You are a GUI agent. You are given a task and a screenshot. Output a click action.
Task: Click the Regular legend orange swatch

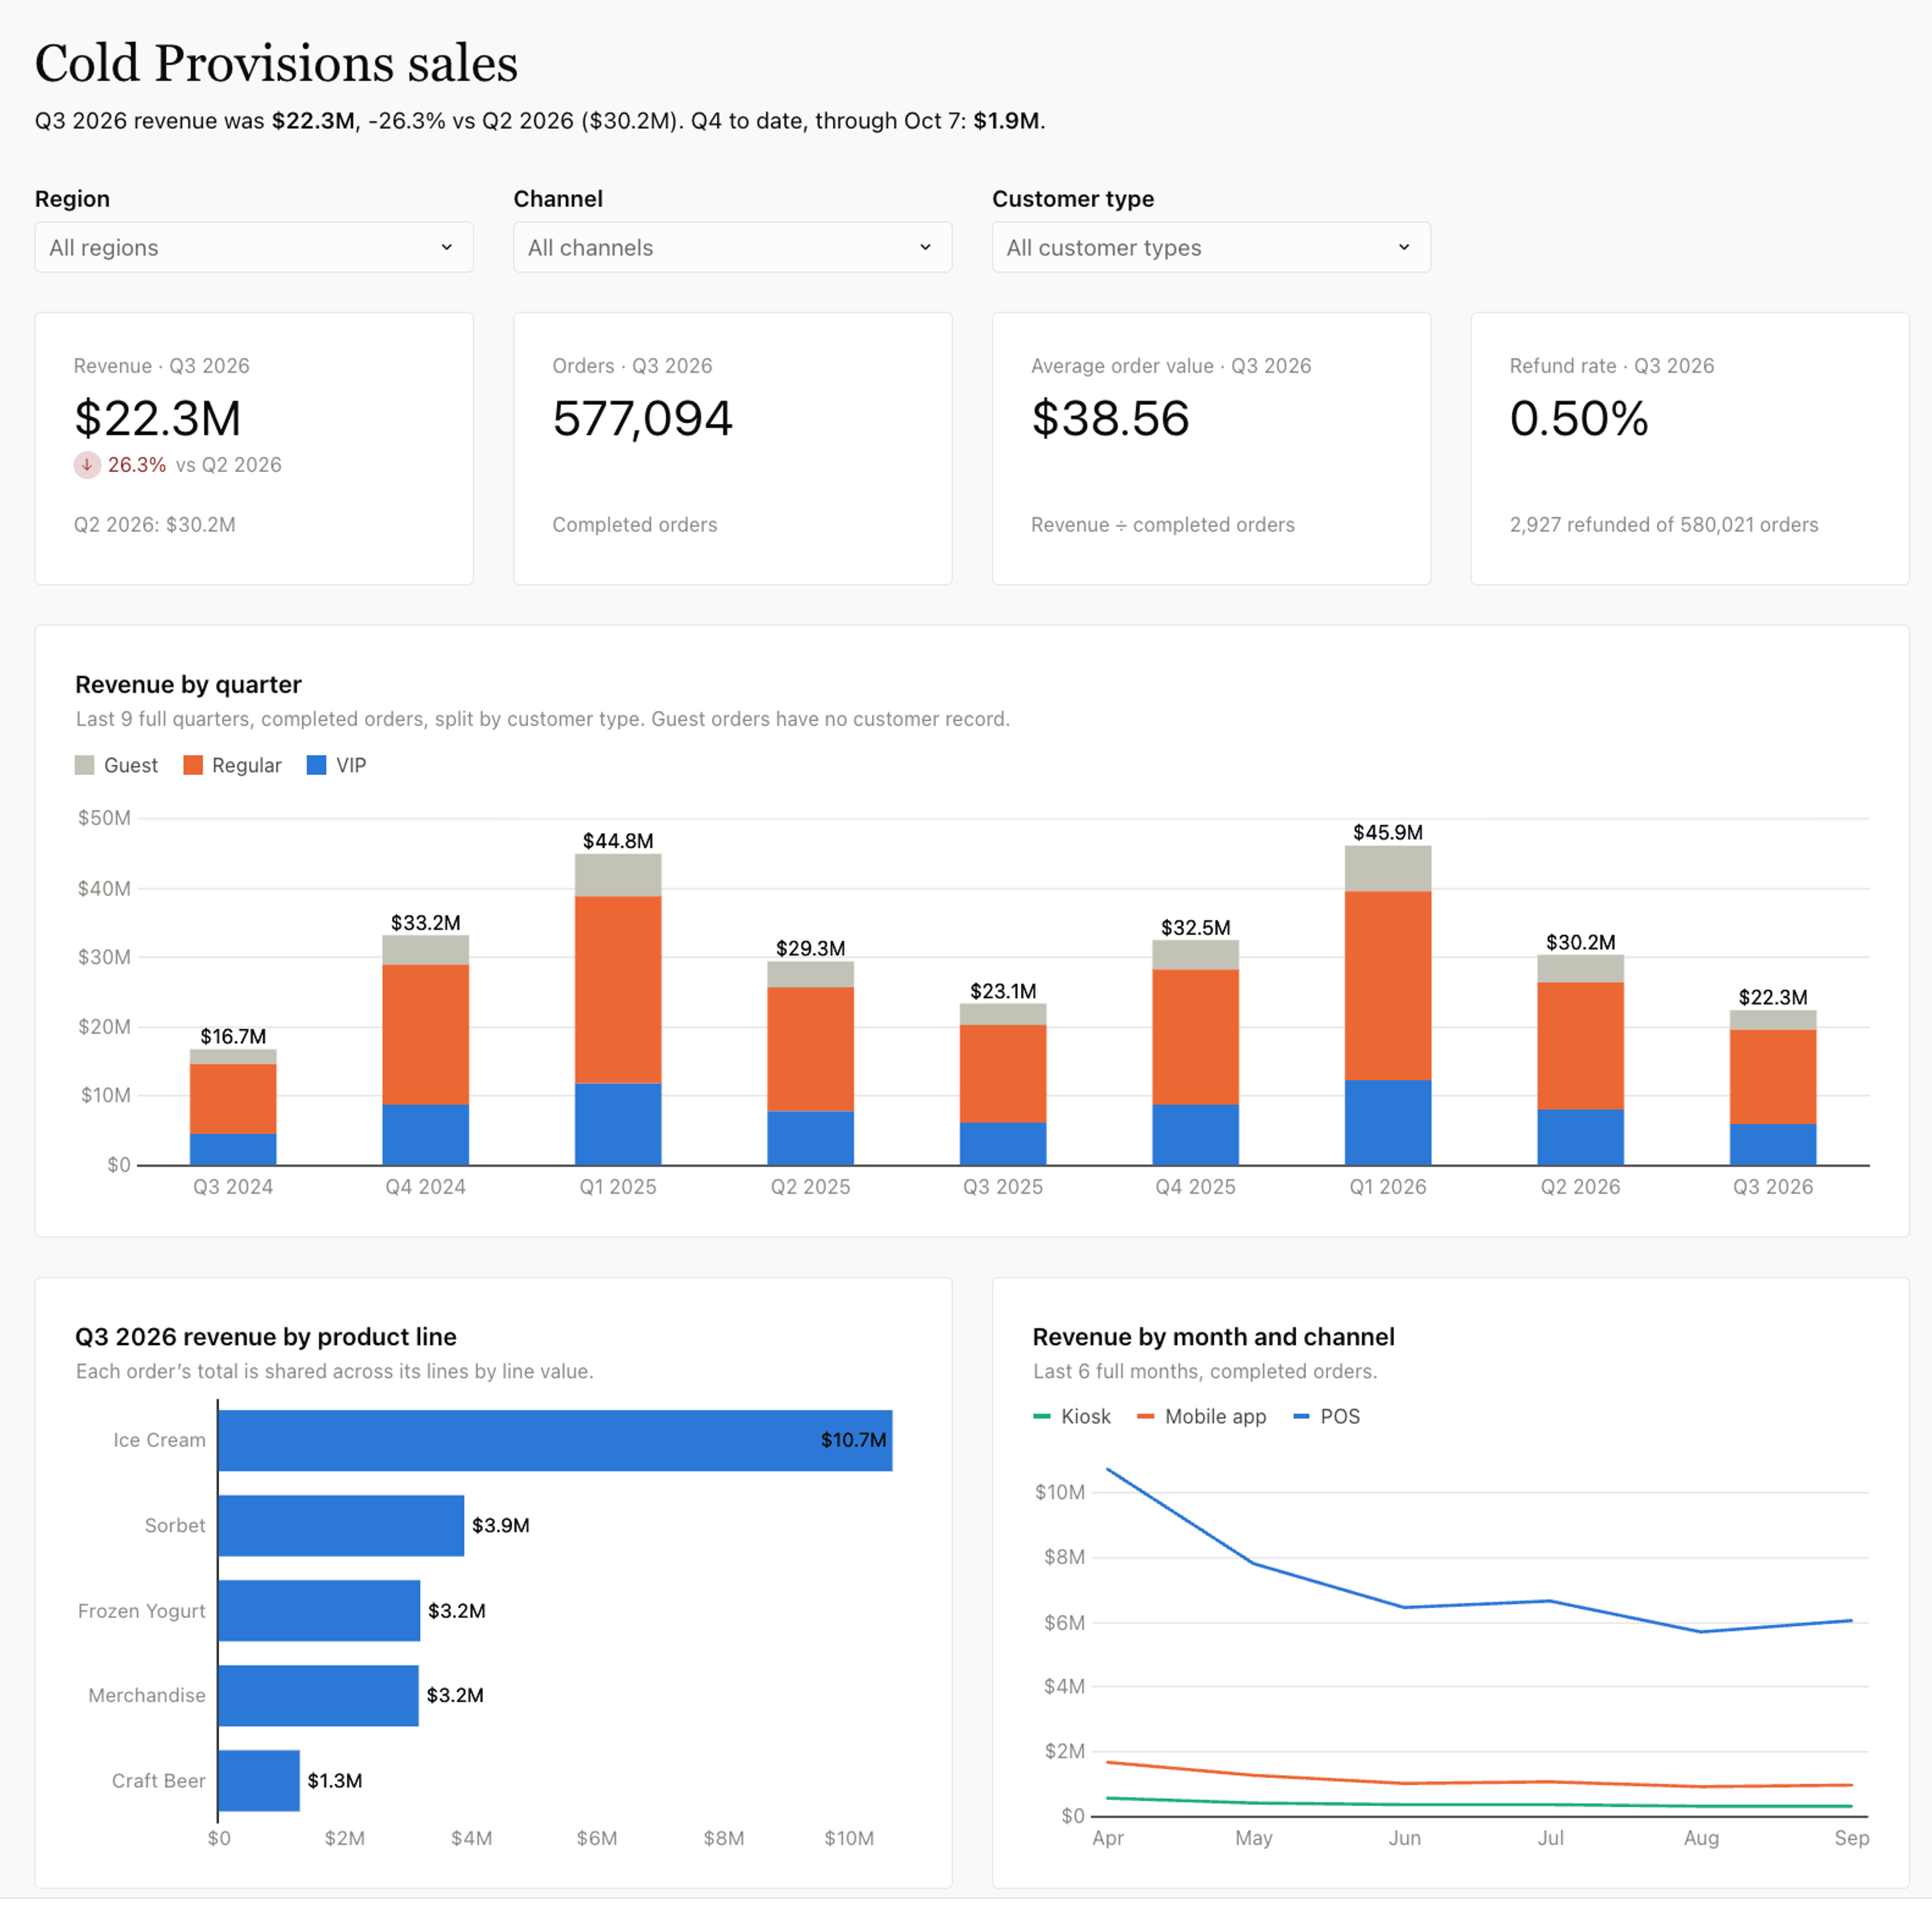[x=193, y=766]
